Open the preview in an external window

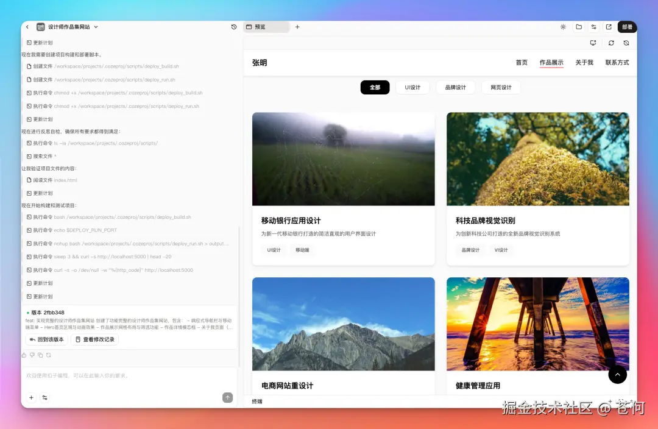tap(609, 27)
